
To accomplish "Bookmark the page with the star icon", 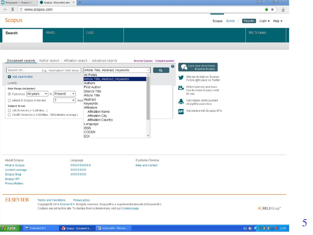I will (x=272, y=9).
